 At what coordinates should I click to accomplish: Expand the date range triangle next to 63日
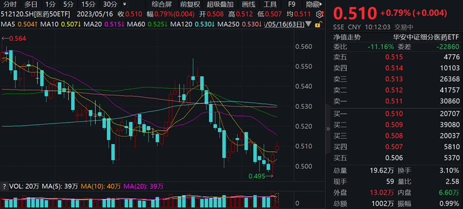point(309,24)
